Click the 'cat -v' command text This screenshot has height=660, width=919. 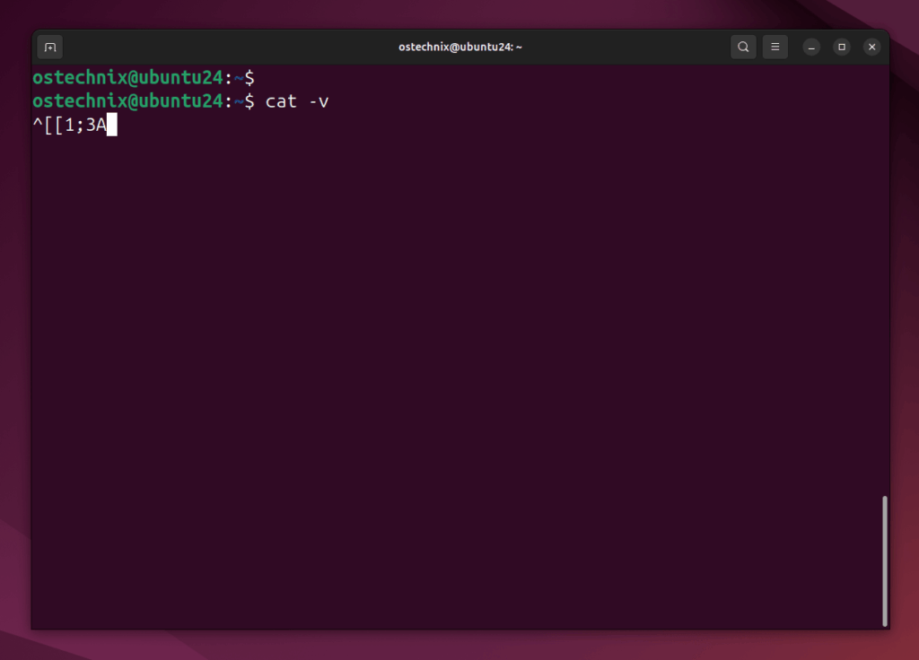[297, 101]
